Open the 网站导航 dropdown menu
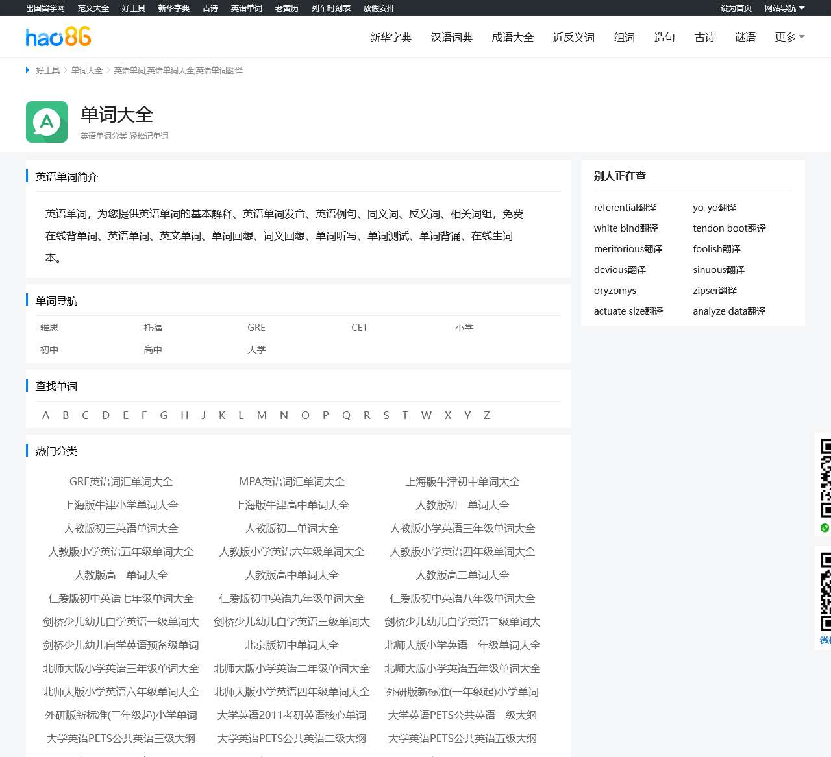 [x=784, y=8]
